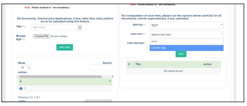Click the Search box above the table
247x106 pixels.
pos(102,68)
